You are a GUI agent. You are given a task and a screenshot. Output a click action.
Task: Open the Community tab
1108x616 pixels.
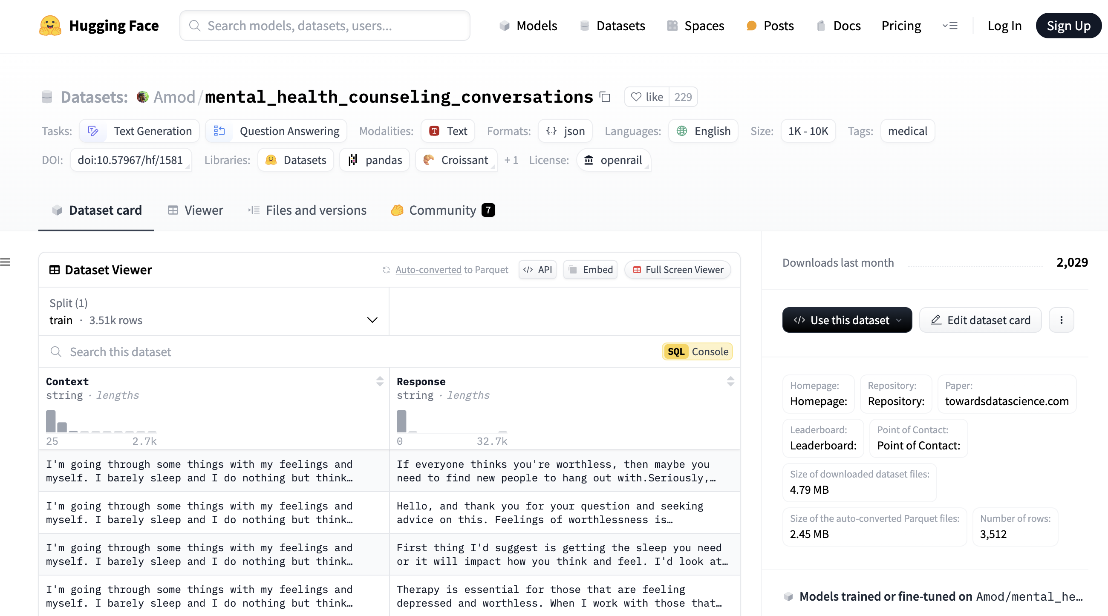pos(443,210)
